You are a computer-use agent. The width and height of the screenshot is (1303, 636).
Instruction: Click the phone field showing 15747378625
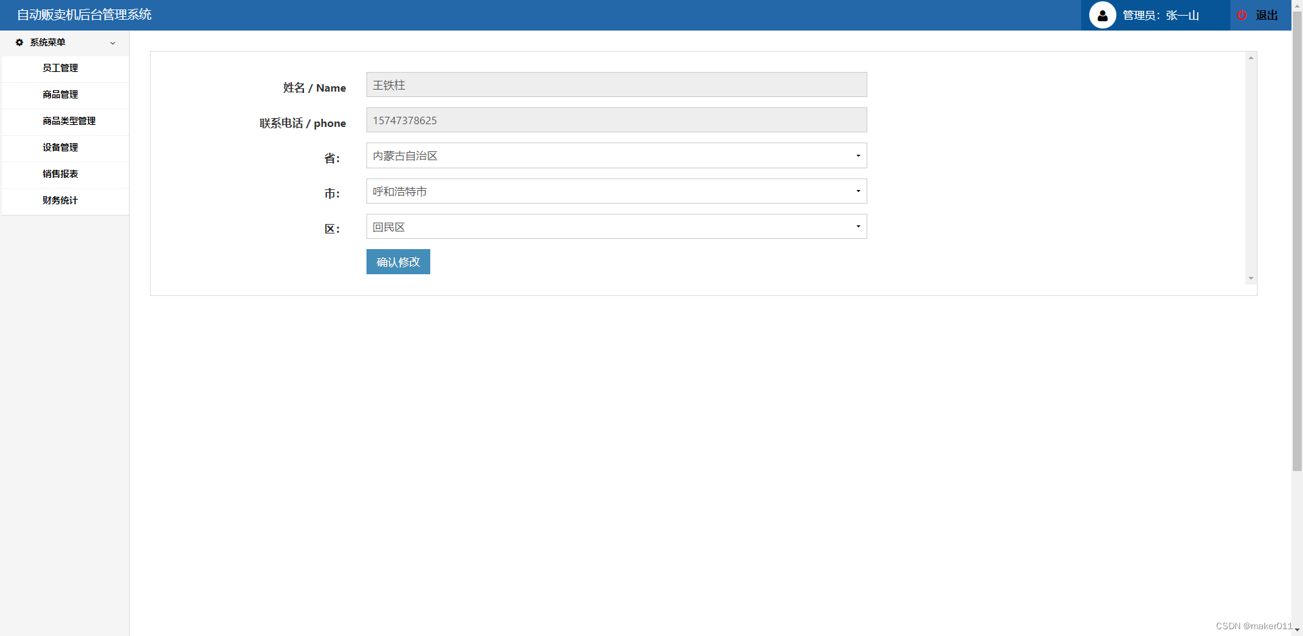tap(616, 120)
